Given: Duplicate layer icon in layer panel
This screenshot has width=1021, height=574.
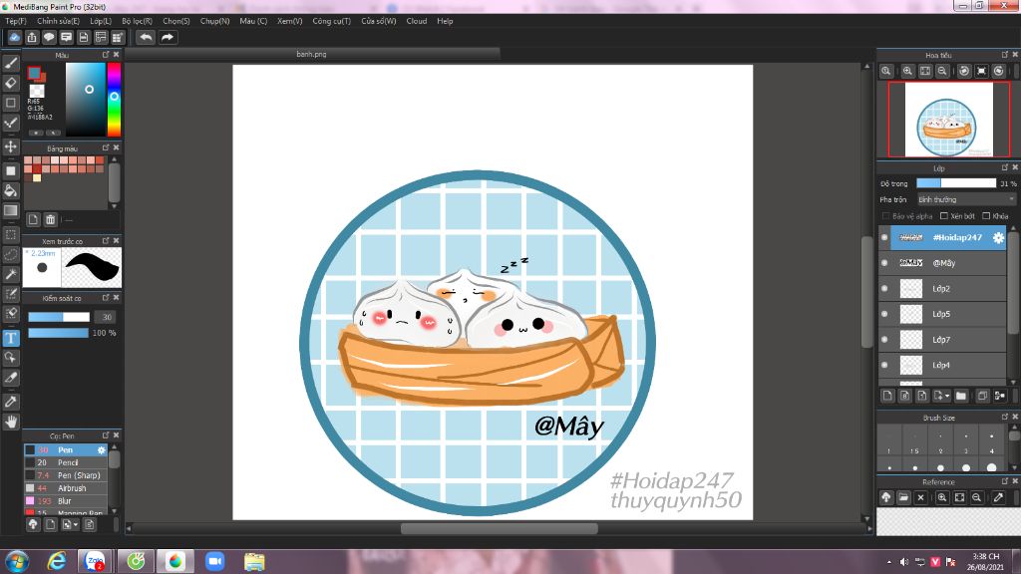Looking at the screenshot, I should [x=982, y=395].
